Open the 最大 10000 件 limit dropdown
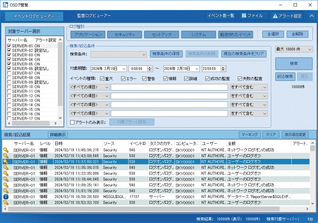 click(294, 49)
